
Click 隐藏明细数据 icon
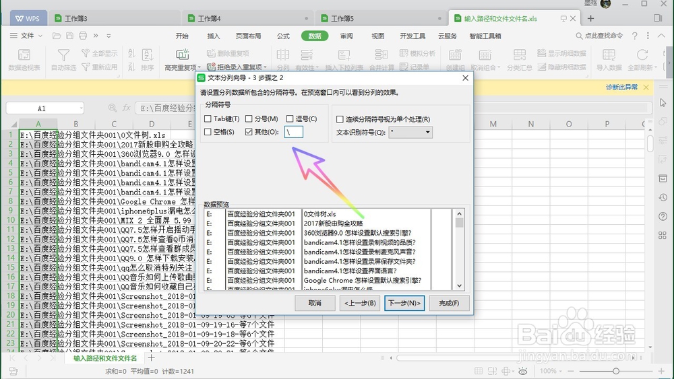(x=542, y=67)
